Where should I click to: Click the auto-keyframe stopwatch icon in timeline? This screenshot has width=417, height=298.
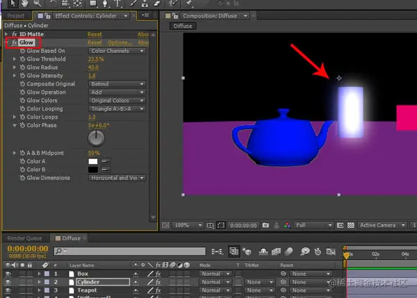[x=318, y=251]
